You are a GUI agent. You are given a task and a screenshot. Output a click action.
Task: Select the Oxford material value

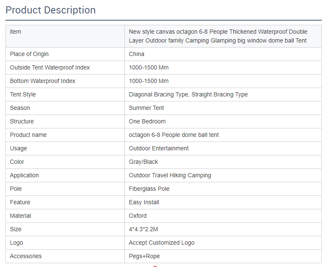[138, 216]
